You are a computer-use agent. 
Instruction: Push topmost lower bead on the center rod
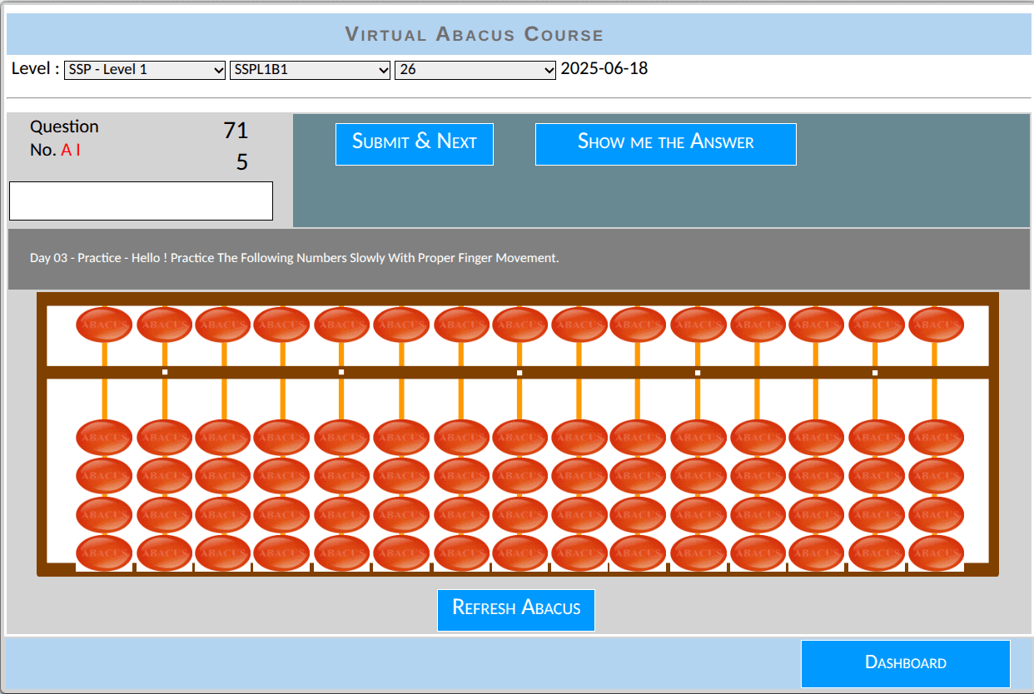(520, 438)
